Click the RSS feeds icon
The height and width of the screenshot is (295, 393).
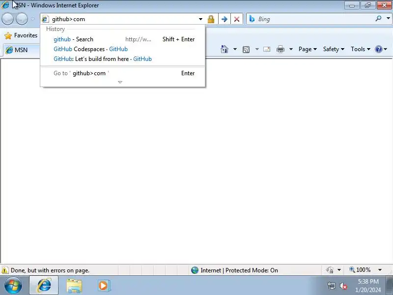[246, 50]
